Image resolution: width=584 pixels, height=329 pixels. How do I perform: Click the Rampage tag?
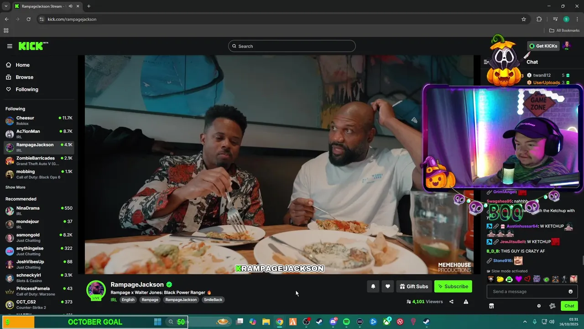150,300
